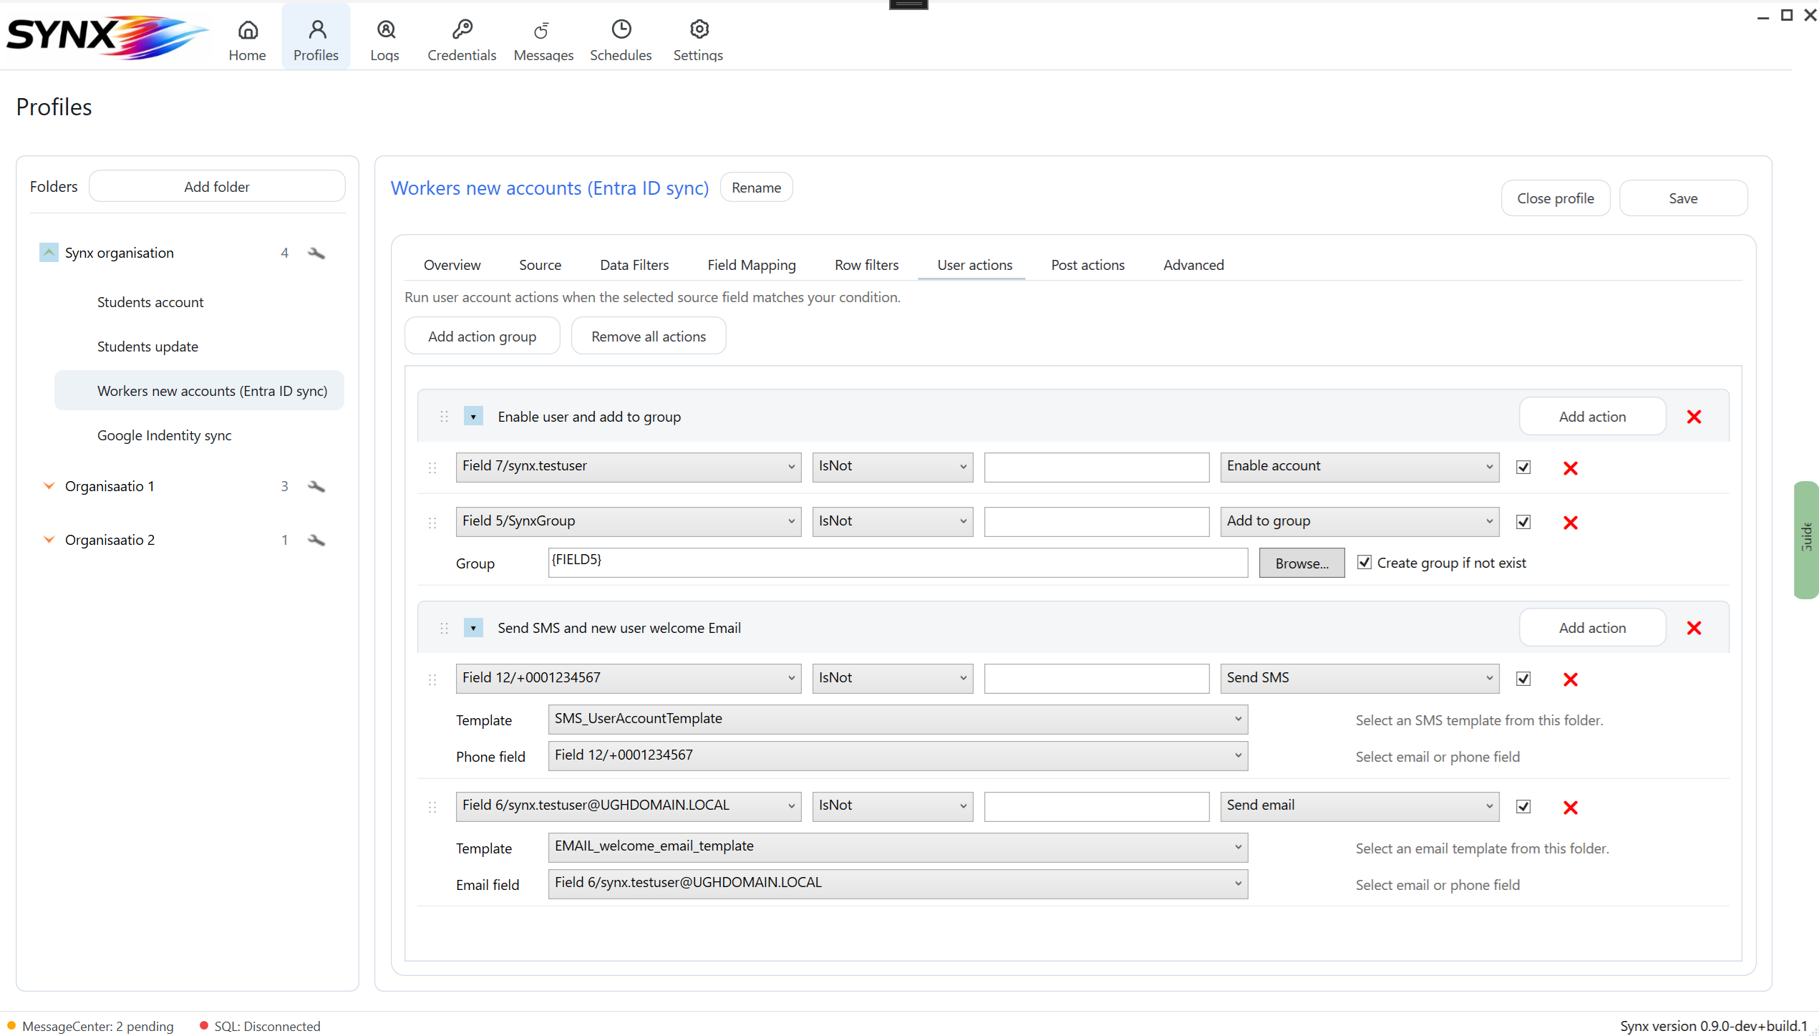
Task: Collapse the Synx organisation folder
Action: click(49, 253)
